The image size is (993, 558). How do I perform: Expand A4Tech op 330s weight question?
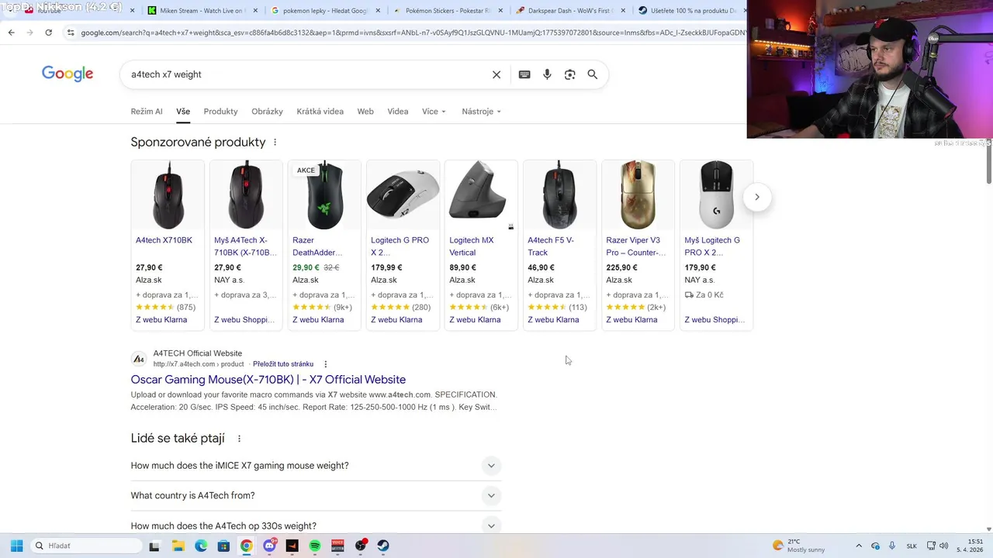click(316, 525)
